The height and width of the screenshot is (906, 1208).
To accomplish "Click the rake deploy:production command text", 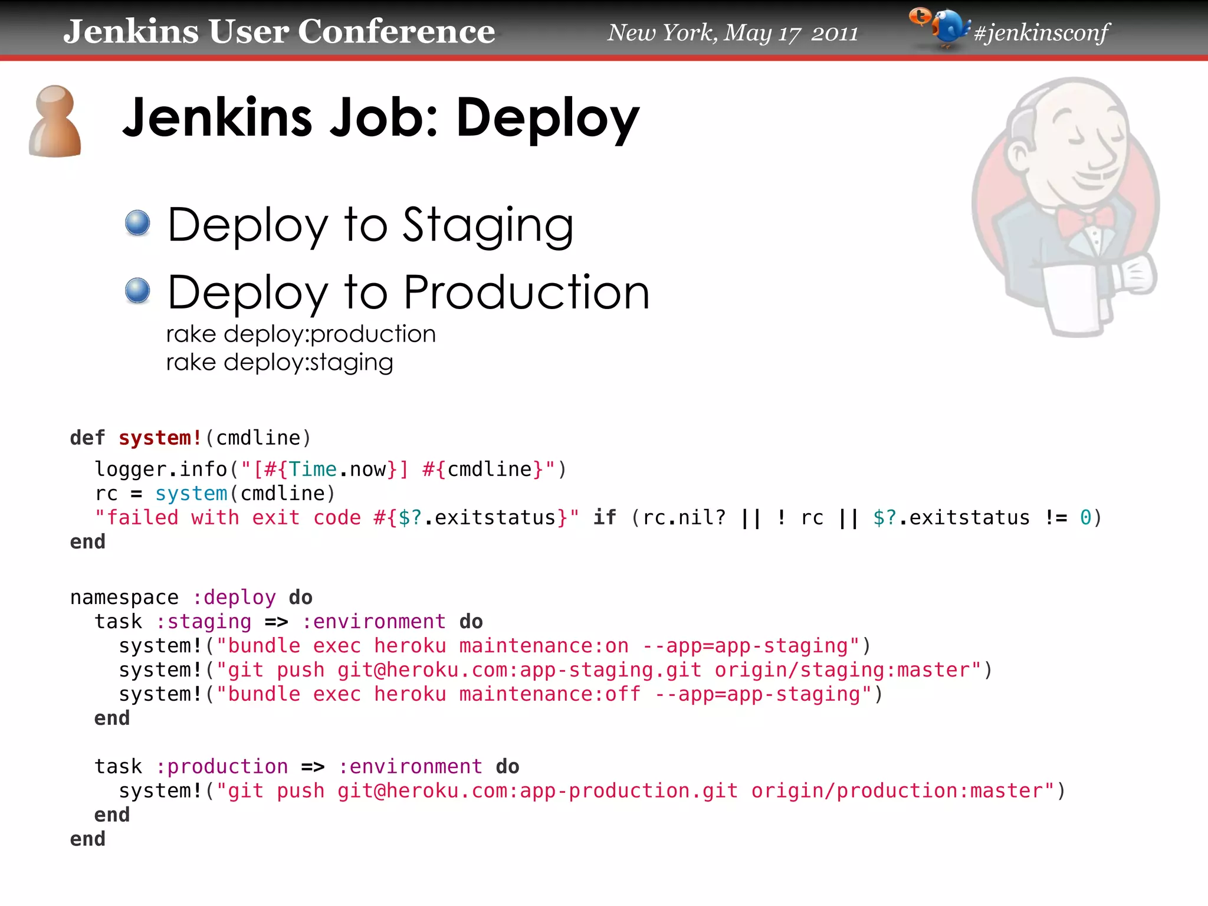I will 301,334.
